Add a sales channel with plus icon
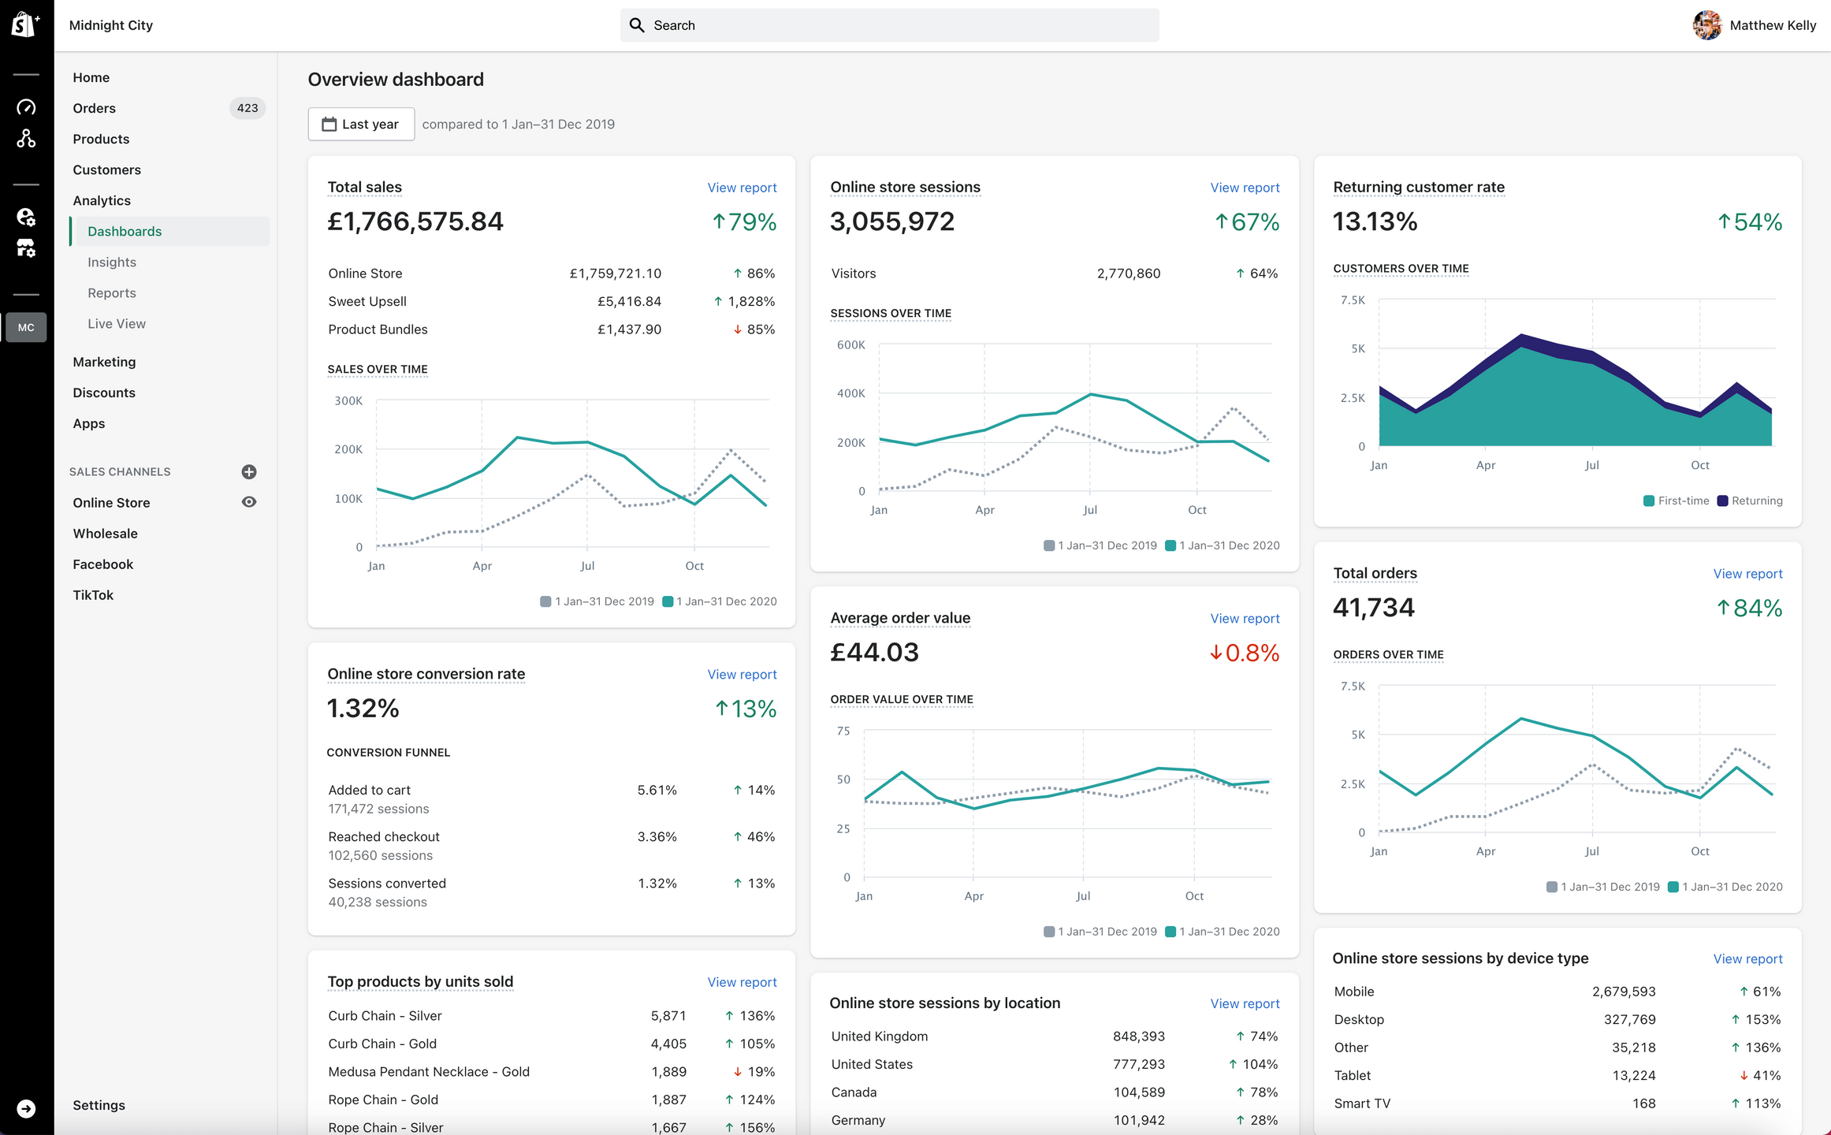The width and height of the screenshot is (1831, 1135). (248, 471)
